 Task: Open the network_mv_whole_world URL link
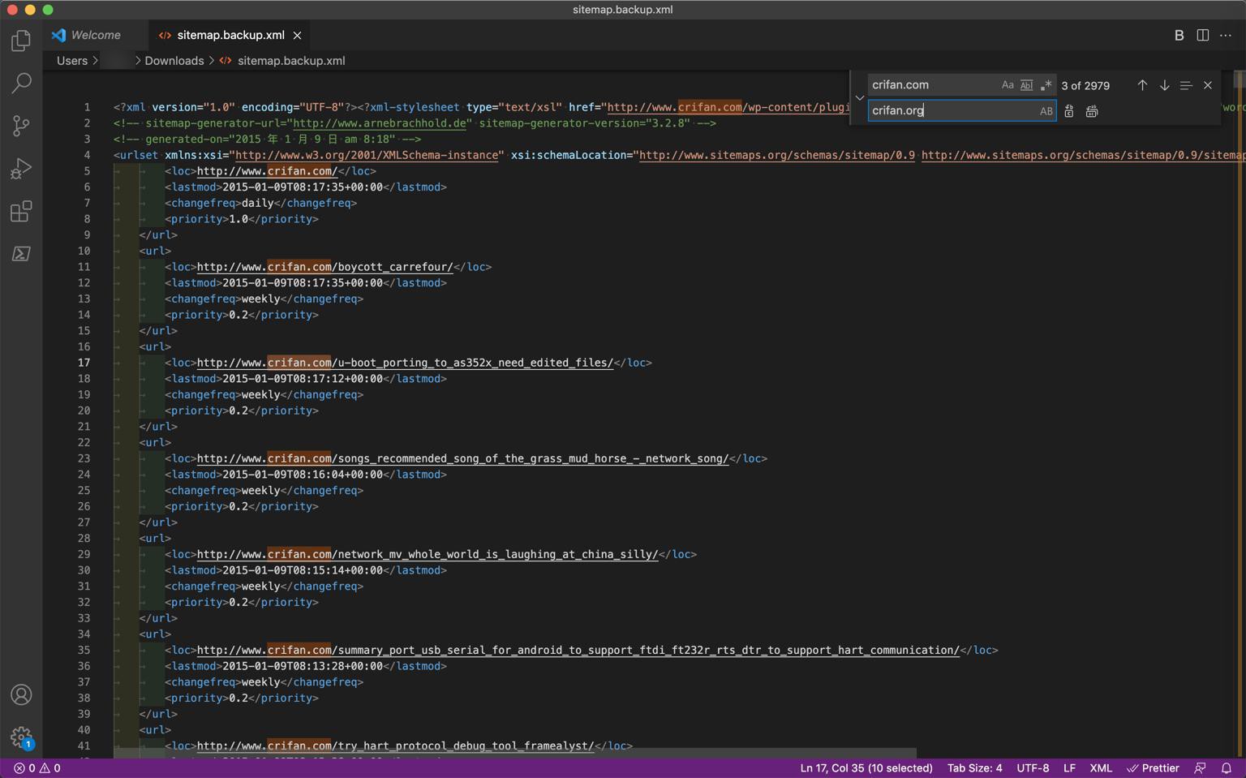pyautogui.click(x=428, y=555)
